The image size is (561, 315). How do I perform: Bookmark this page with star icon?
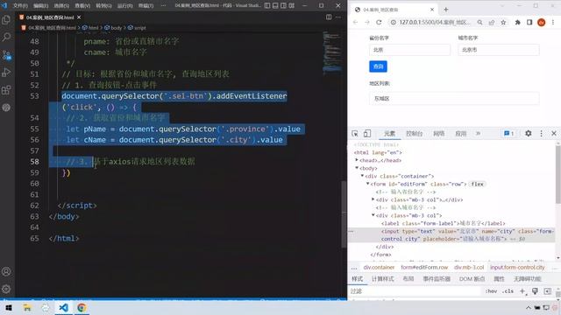[x=503, y=22]
